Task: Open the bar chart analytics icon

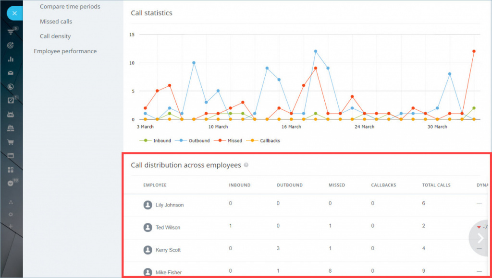Action: pos(11,59)
